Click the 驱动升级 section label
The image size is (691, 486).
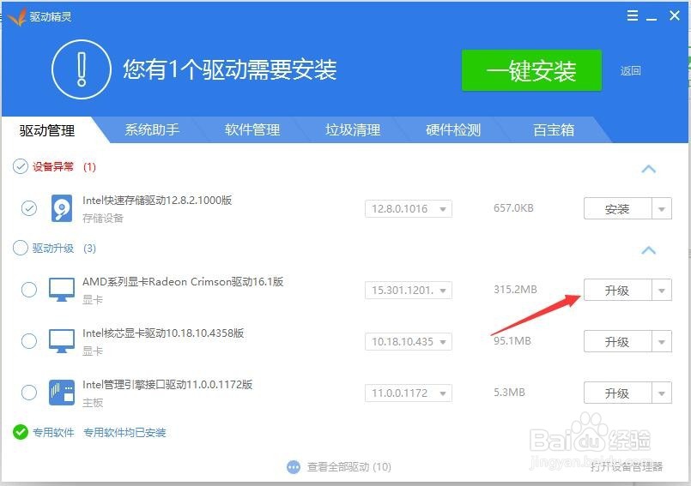pyautogui.click(x=53, y=249)
